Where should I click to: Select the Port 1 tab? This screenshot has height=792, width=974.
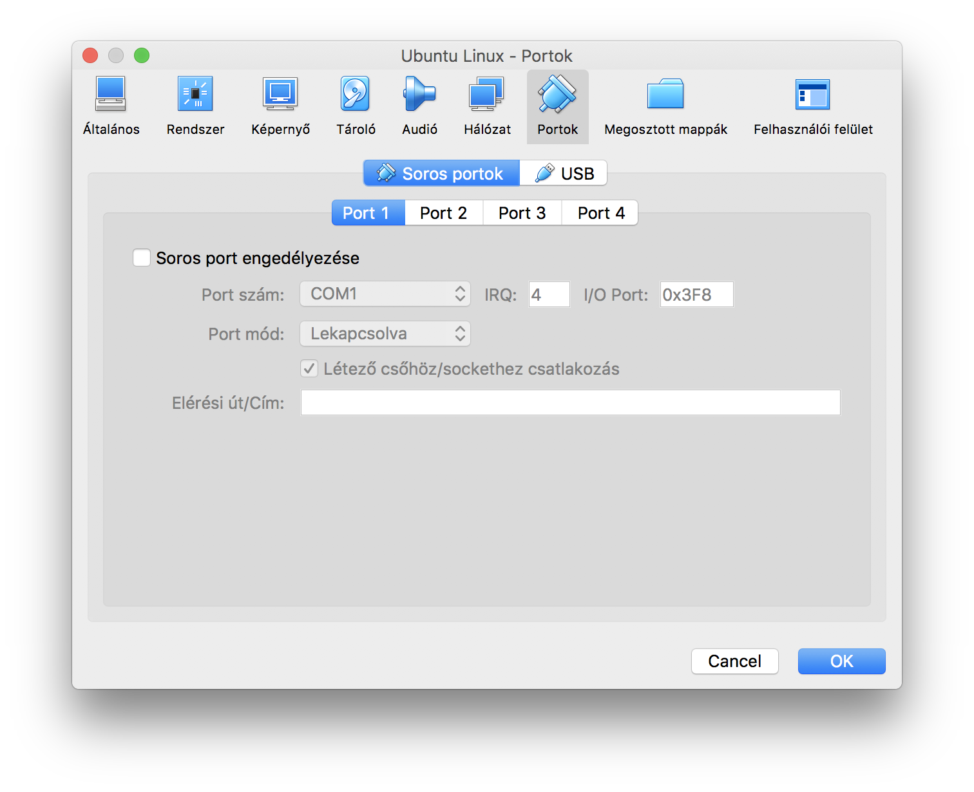[x=368, y=212]
